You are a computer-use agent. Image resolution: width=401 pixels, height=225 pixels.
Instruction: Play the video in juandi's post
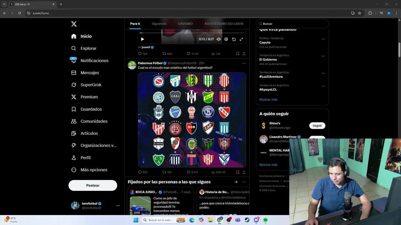click(x=143, y=39)
